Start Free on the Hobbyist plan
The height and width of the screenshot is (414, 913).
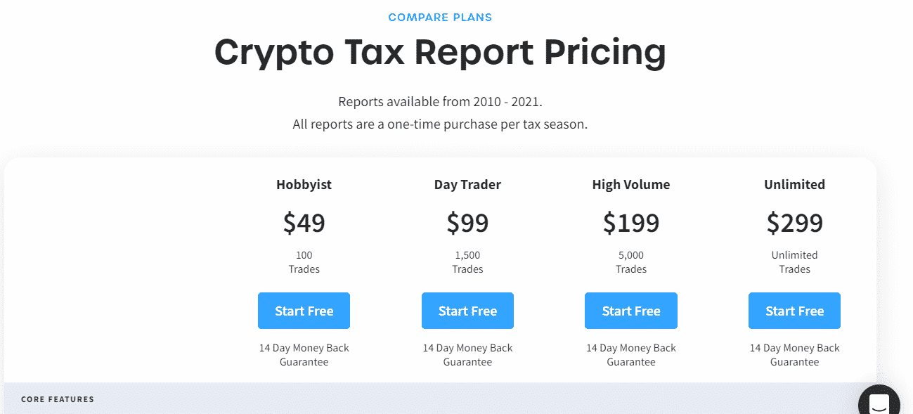(304, 311)
